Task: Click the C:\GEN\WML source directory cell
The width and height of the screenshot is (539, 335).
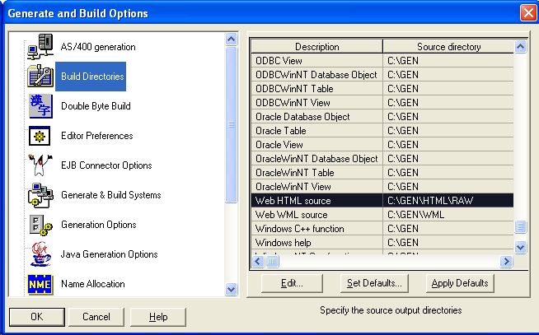Action: coord(448,215)
